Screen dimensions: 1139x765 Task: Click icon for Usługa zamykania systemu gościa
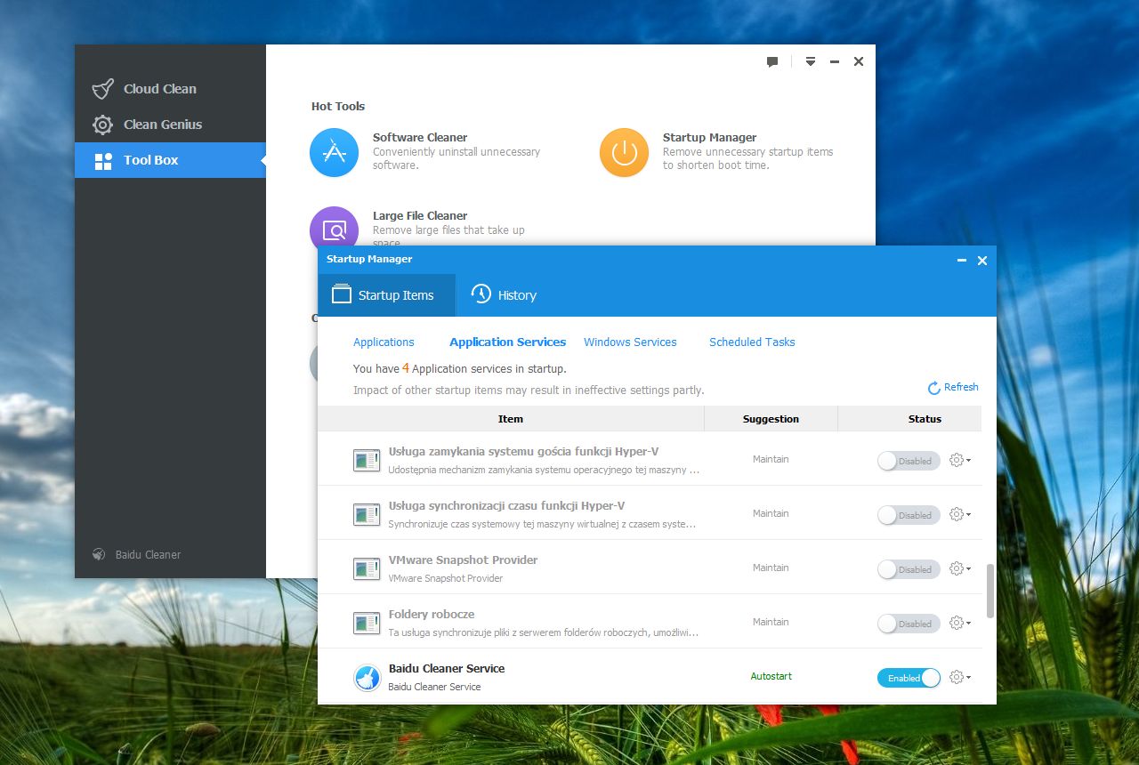[367, 461]
